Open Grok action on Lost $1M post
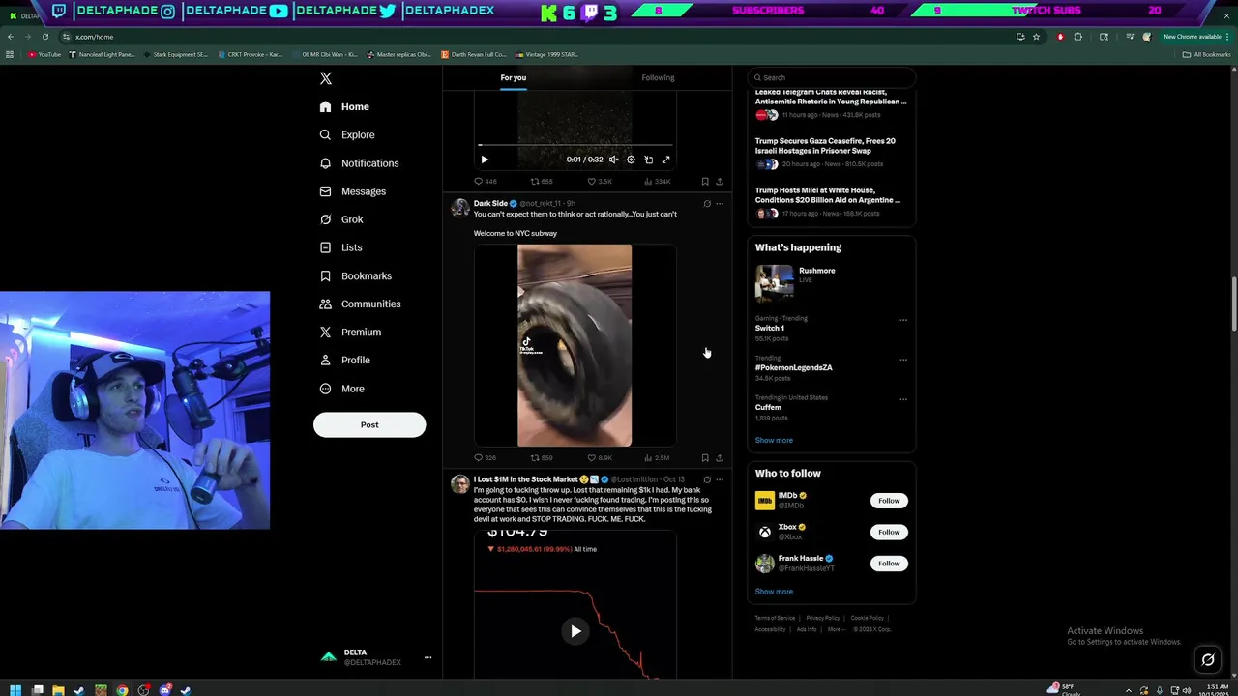 (x=707, y=479)
